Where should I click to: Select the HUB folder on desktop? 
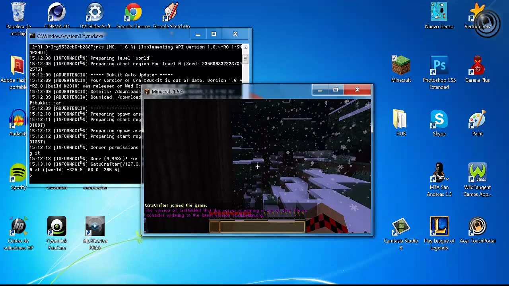401,119
